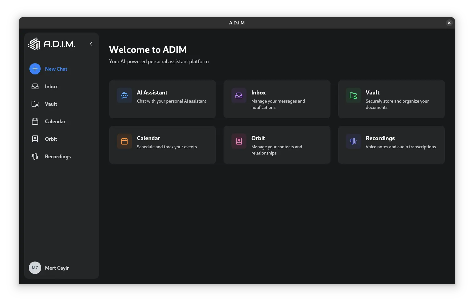Click the Recordings waveform icon in sidebar
The image size is (474, 305).
(35, 156)
